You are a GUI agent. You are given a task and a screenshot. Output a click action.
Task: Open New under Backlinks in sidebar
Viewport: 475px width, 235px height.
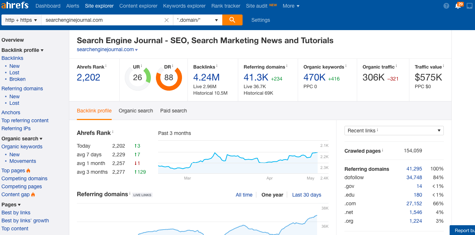15,66
